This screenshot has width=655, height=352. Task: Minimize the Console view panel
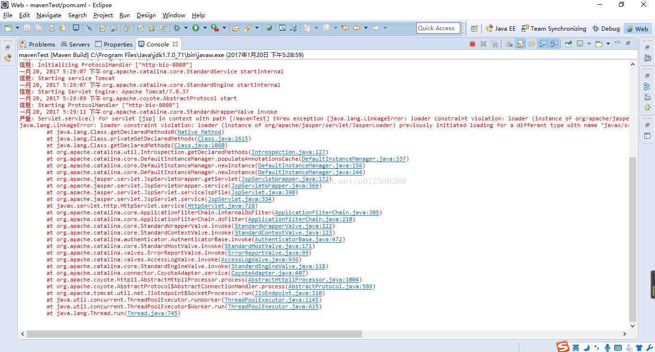(618, 43)
